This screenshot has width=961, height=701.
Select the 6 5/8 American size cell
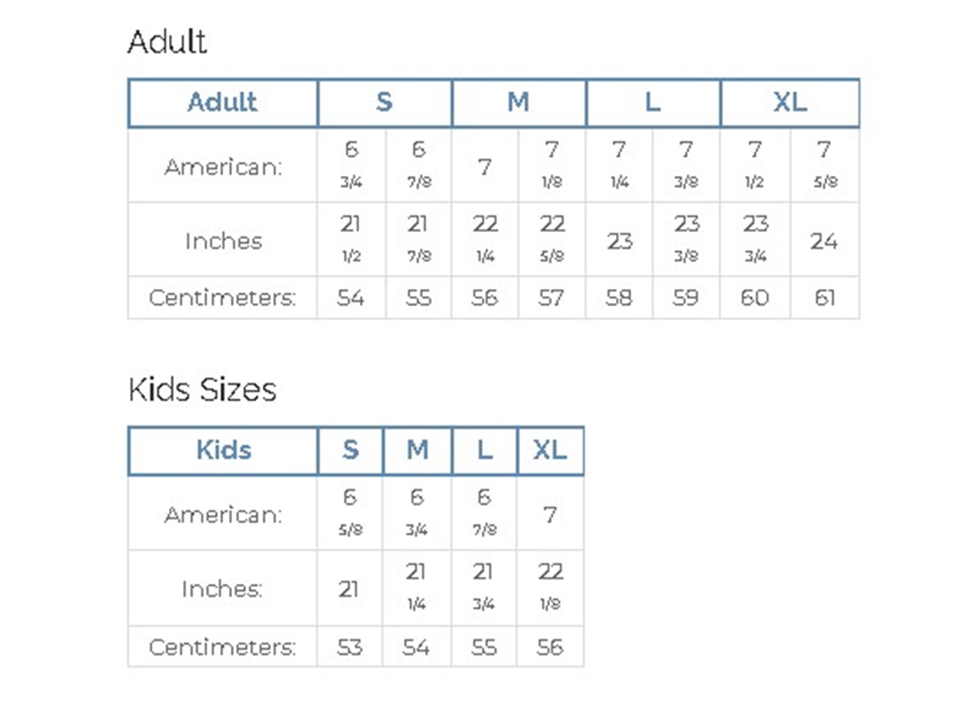coord(350,512)
